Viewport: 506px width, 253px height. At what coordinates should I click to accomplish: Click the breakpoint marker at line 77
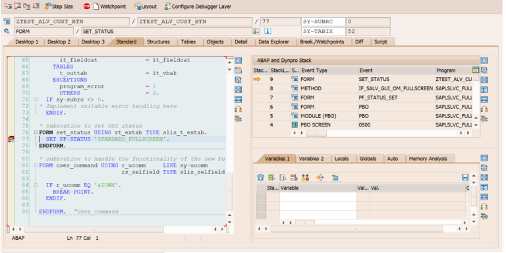pyautogui.click(x=11, y=140)
